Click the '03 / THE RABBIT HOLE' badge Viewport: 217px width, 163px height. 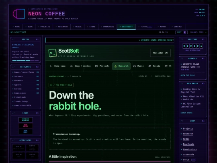[61, 85]
